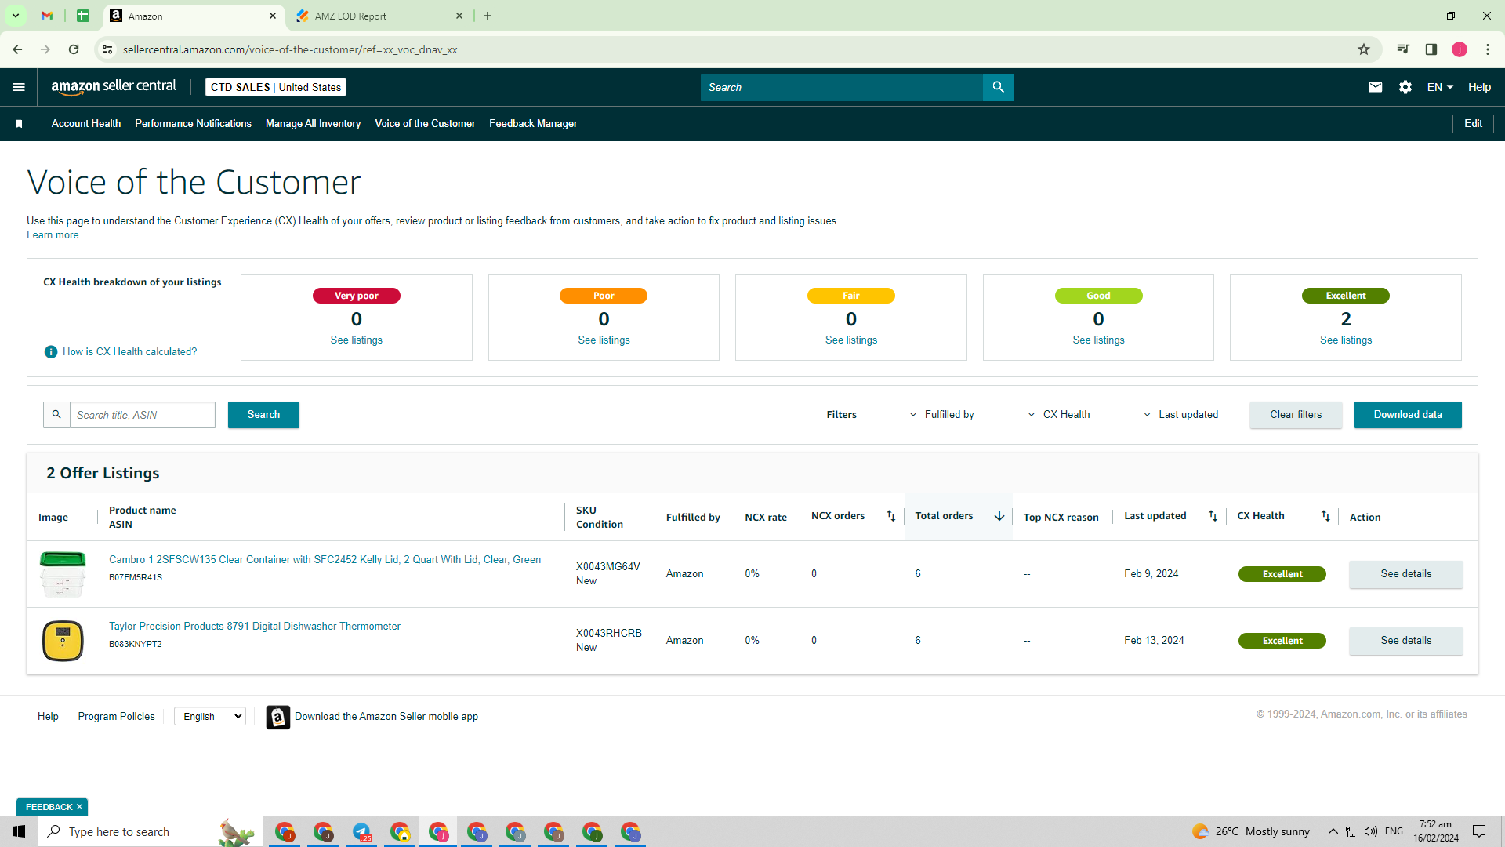Image resolution: width=1505 pixels, height=847 pixels.
Task: Open Chrome three-dot menu
Action: (1488, 49)
